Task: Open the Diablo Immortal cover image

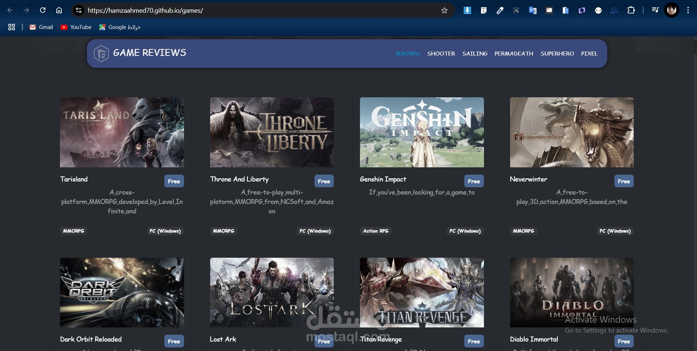Action: point(572,293)
